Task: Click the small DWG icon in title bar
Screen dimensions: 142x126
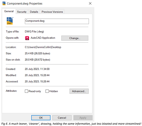Action: pos(4,3)
